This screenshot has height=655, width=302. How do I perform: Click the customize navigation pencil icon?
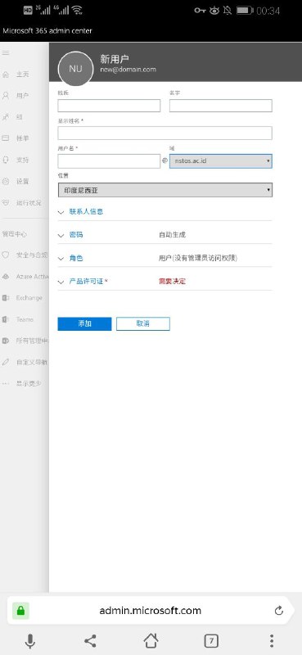coord(6,362)
